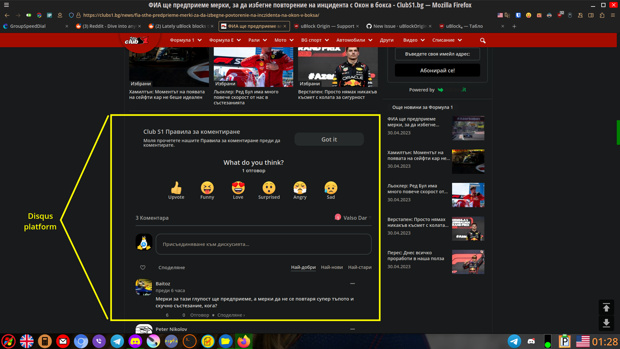Open the Valso Dar user dropdown
The image size is (620, 349).
(355, 218)
